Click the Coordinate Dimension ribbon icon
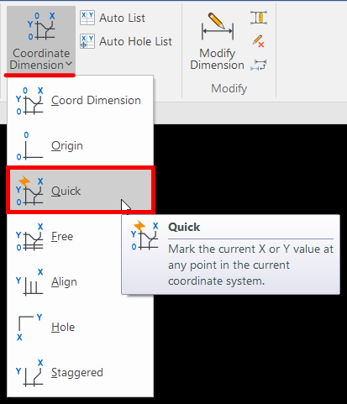 click(x=41, y=26)
